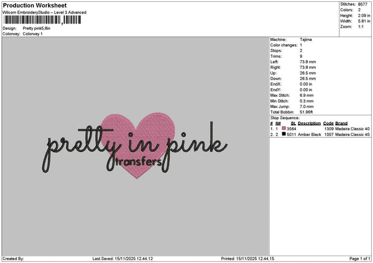This screenshot has height=263, width=373.
Task: Click 'Madeira Classic 40' in the 3564 row
Action: tap(352, 128)
